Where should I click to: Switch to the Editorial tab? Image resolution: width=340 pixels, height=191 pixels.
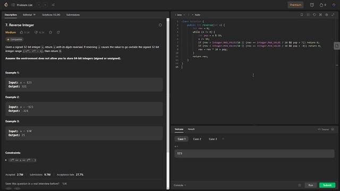point(29,15)
